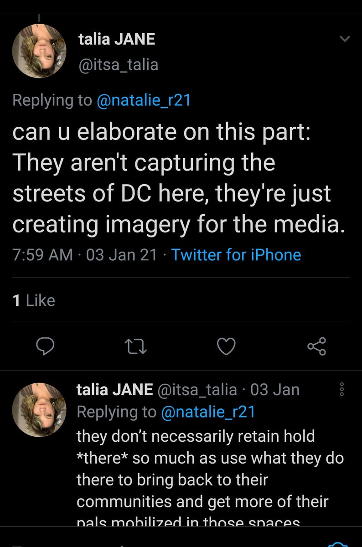362x547 pixels.
Task: Open @natalie_r21 mention in main tweet
Action: (143, 100)
